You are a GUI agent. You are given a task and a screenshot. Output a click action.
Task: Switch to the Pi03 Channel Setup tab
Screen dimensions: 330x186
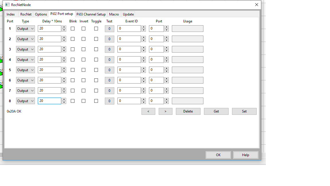pyautogui.click(x=91, y=14)
